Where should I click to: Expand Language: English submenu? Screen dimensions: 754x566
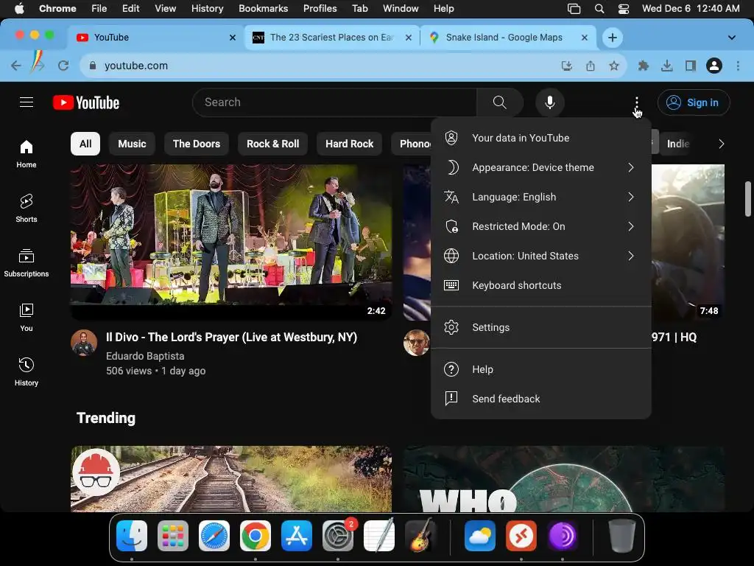(541, 197)
